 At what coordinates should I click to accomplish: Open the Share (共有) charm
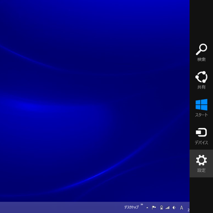point(201,80)
